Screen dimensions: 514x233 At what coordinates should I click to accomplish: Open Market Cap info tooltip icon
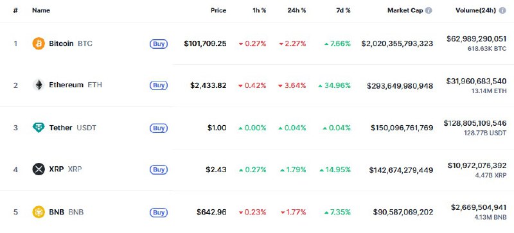429,10
